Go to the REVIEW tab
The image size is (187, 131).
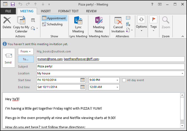(x=91, y=11)
